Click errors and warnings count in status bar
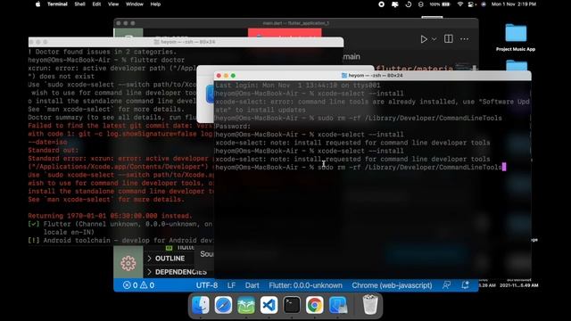The width and height of the screenshot is (571, 321). click(x=138, y=285)
